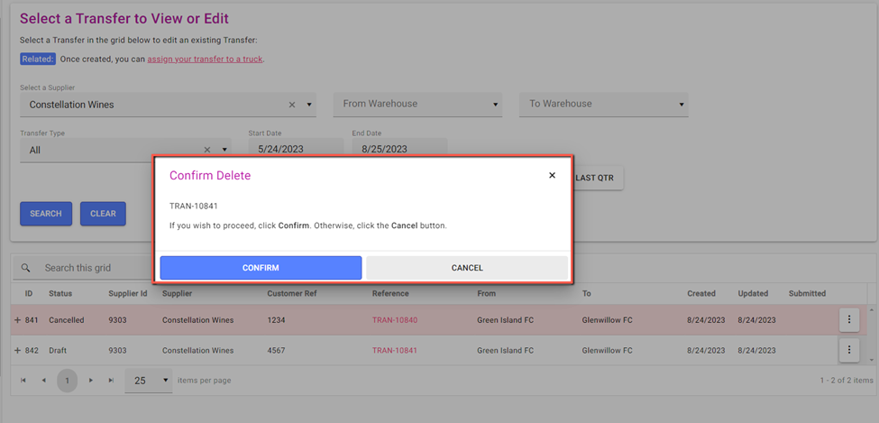Screen dimensions: 879x423
Task: Expand row 842 with the plus icon
Action: [17, 350]
